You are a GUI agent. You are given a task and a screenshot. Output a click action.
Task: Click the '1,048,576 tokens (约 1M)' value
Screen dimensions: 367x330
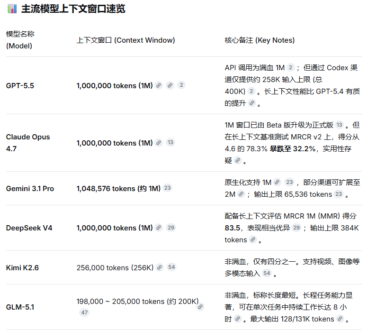(118, 188)
